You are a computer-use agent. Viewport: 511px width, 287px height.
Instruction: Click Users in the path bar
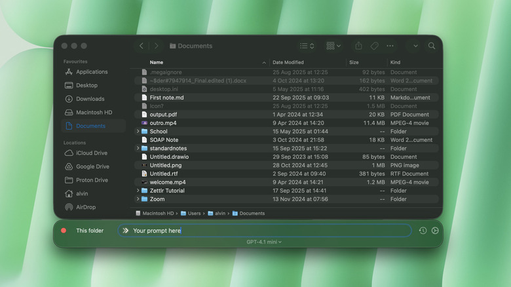tap(191, 214)
